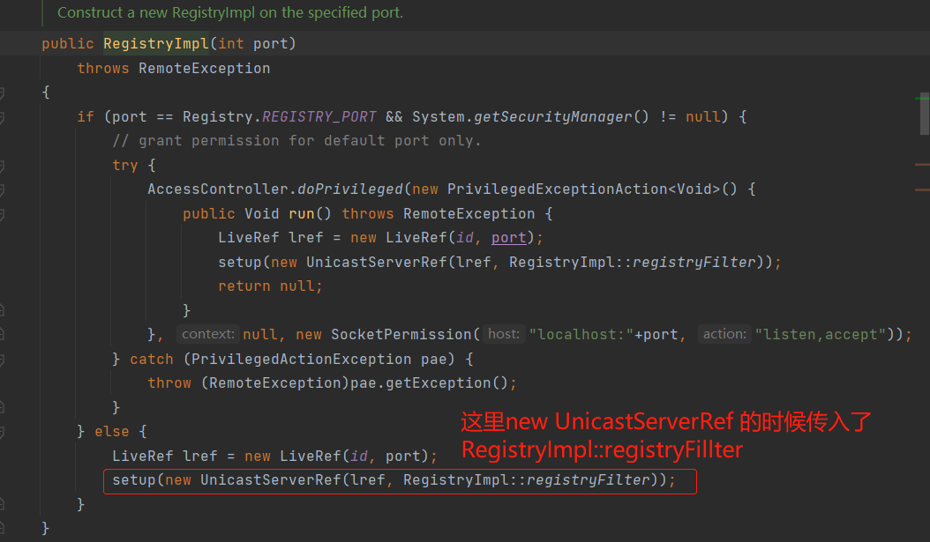Click registryFilter in the setup call inside run()
The height and width of the screenshot is (542, 930).
coord(694,262)
